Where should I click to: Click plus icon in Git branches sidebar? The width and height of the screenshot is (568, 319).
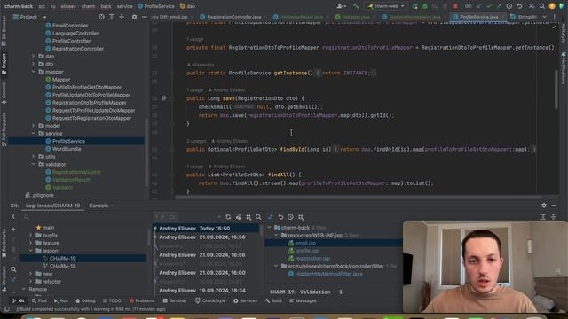[13, 230]
